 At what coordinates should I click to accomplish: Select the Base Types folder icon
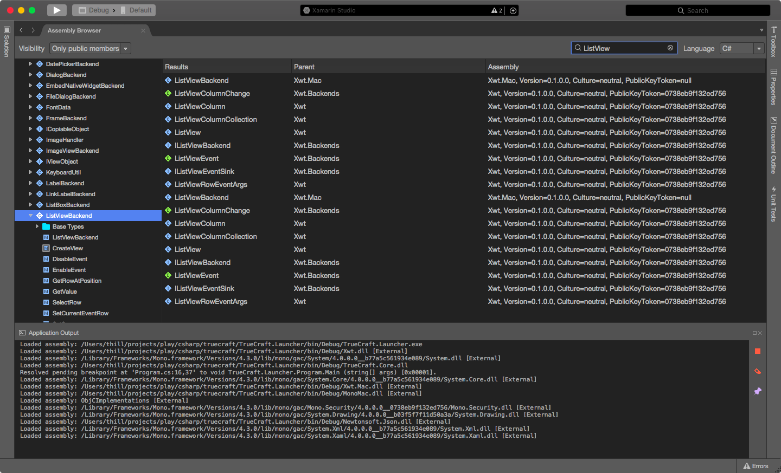click(46, 226)
